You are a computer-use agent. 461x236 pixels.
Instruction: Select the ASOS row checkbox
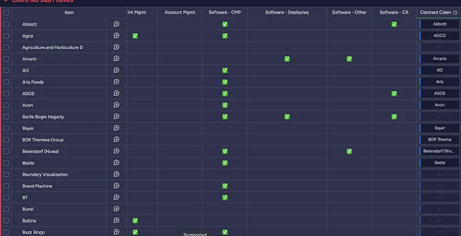coord(6,94)
